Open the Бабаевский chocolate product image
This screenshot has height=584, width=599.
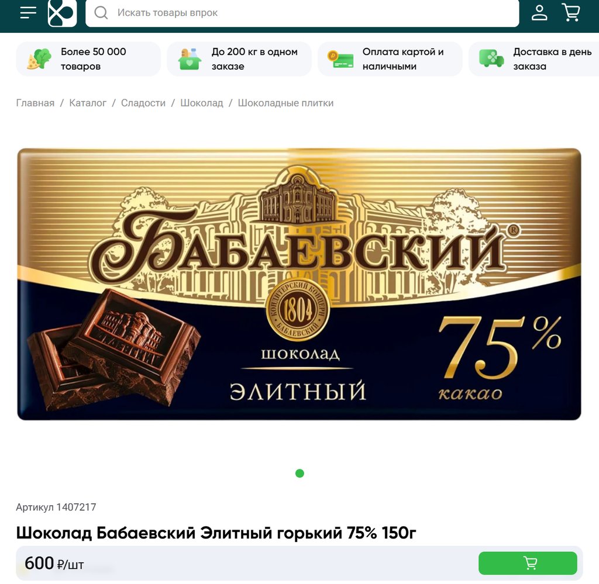point(299,284)
